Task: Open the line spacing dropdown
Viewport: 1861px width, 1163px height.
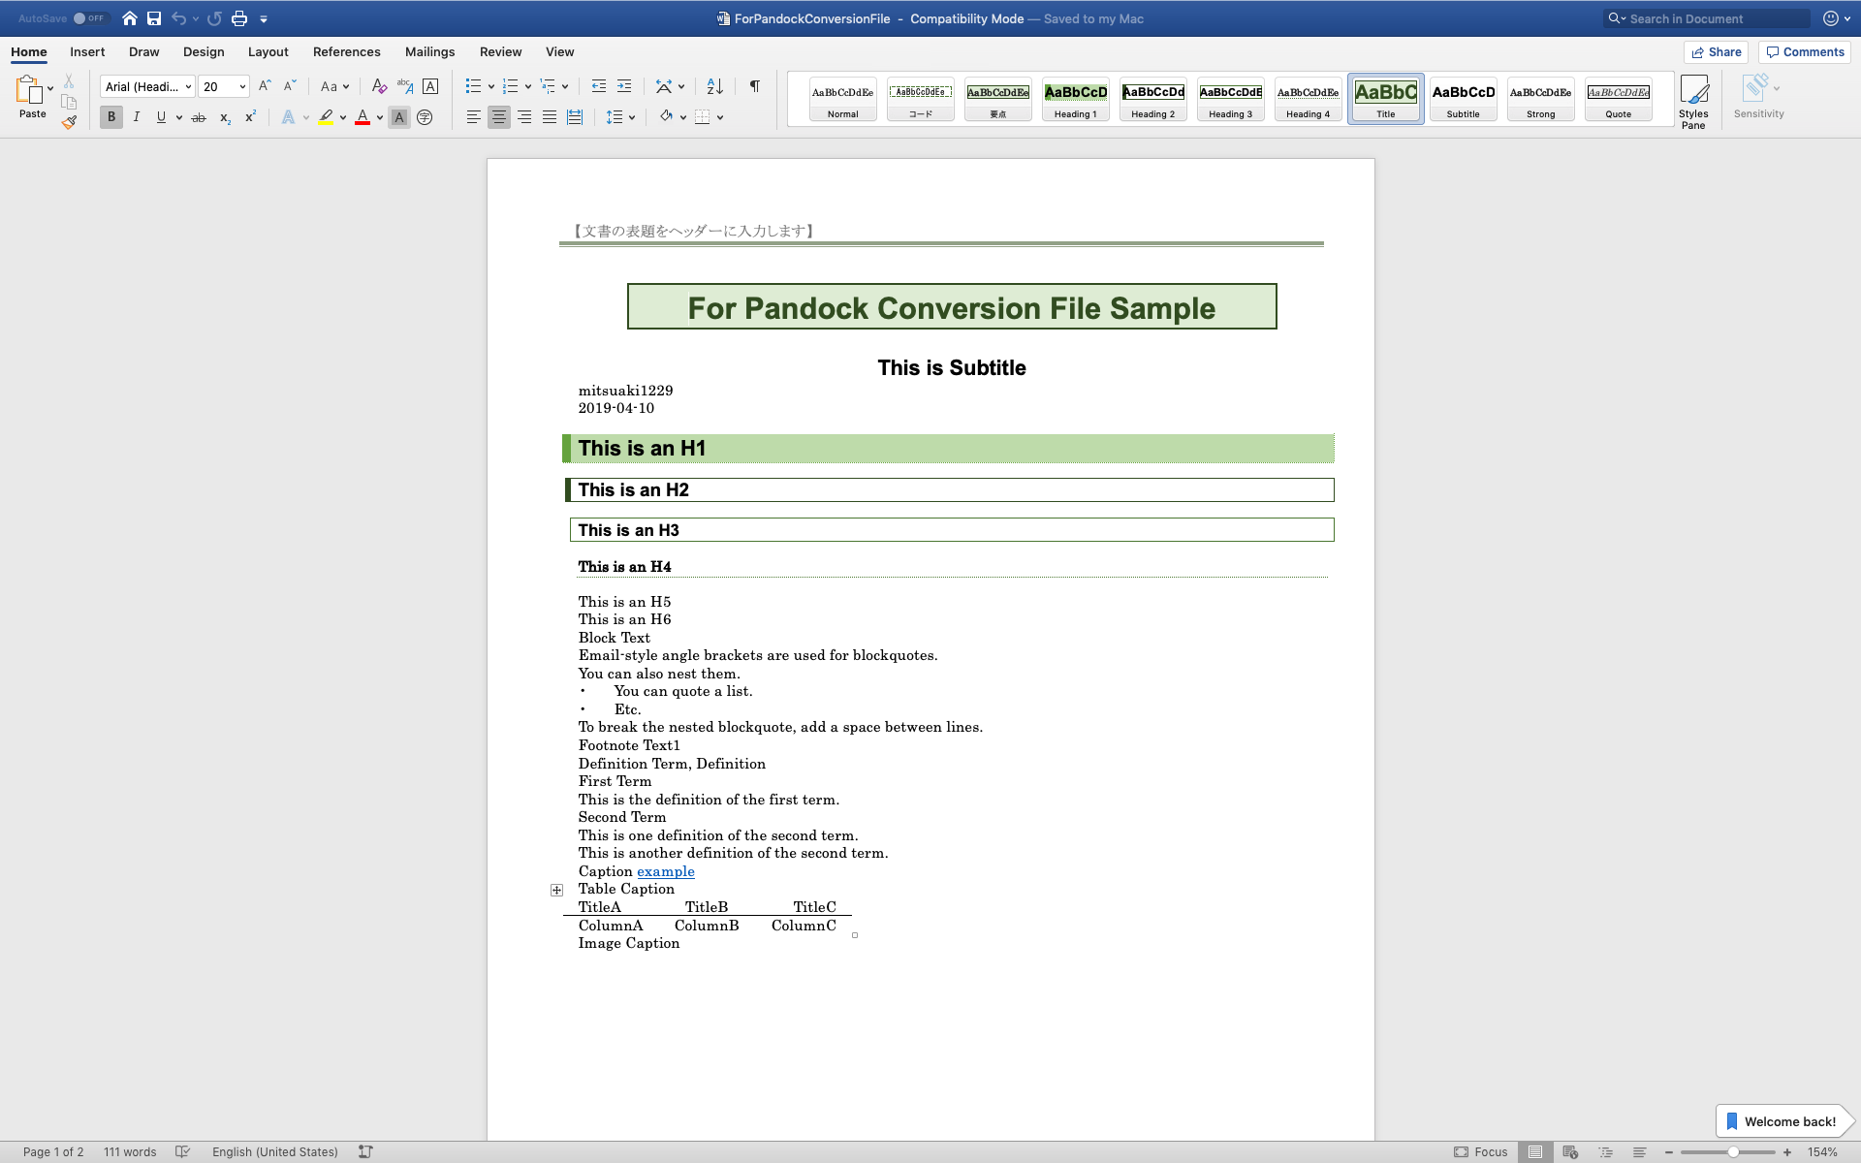Action: (x=630, y=116)
